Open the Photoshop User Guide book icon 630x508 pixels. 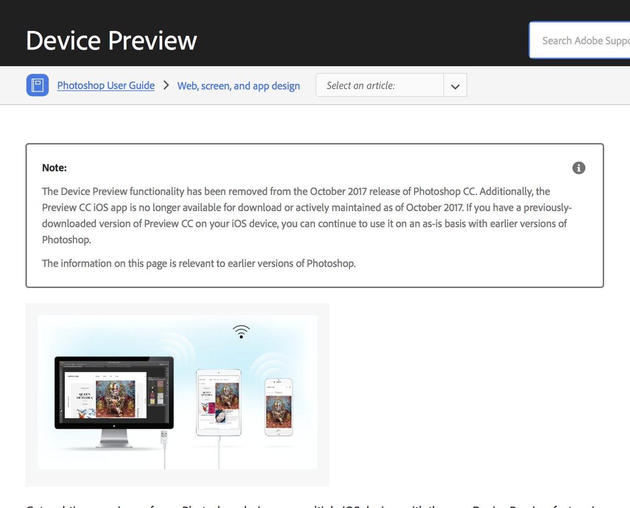[x=37, y=85]
